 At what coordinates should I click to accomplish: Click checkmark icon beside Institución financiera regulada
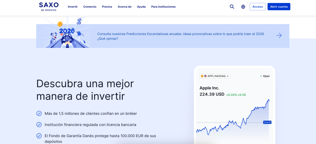[39, 125]
